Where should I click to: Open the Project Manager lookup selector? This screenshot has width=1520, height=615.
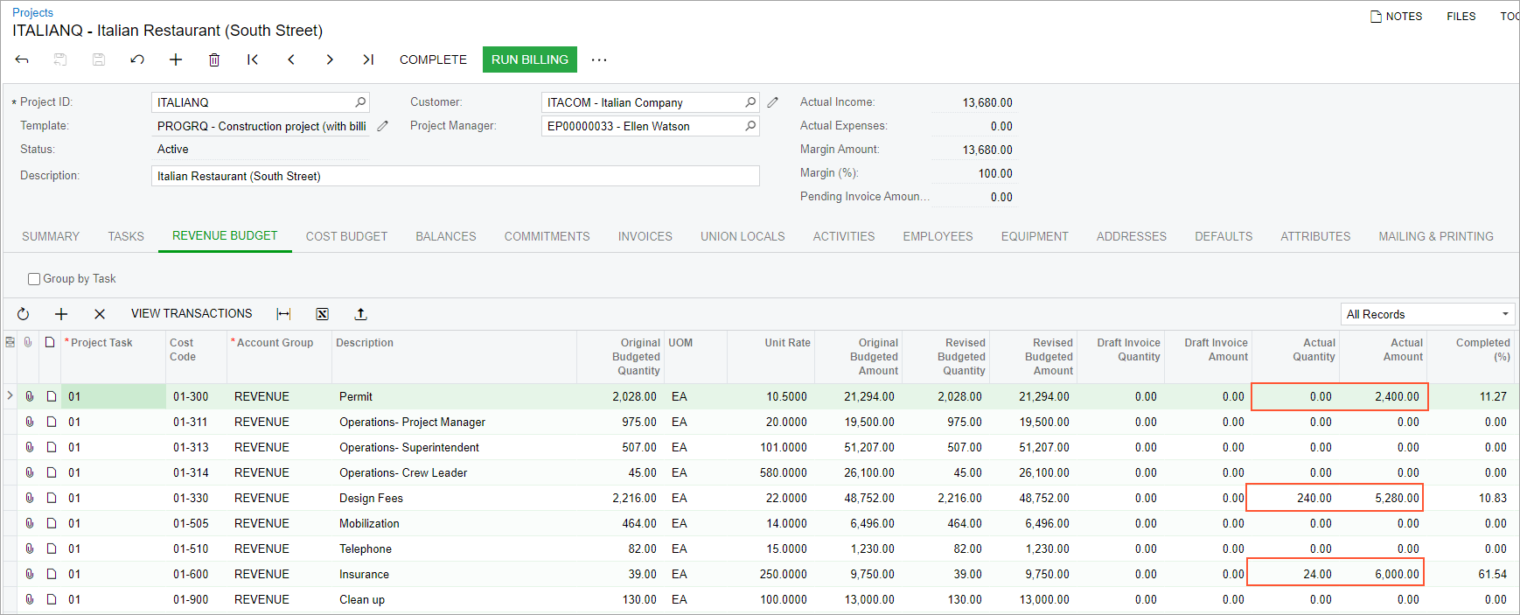tap(750, 126)
